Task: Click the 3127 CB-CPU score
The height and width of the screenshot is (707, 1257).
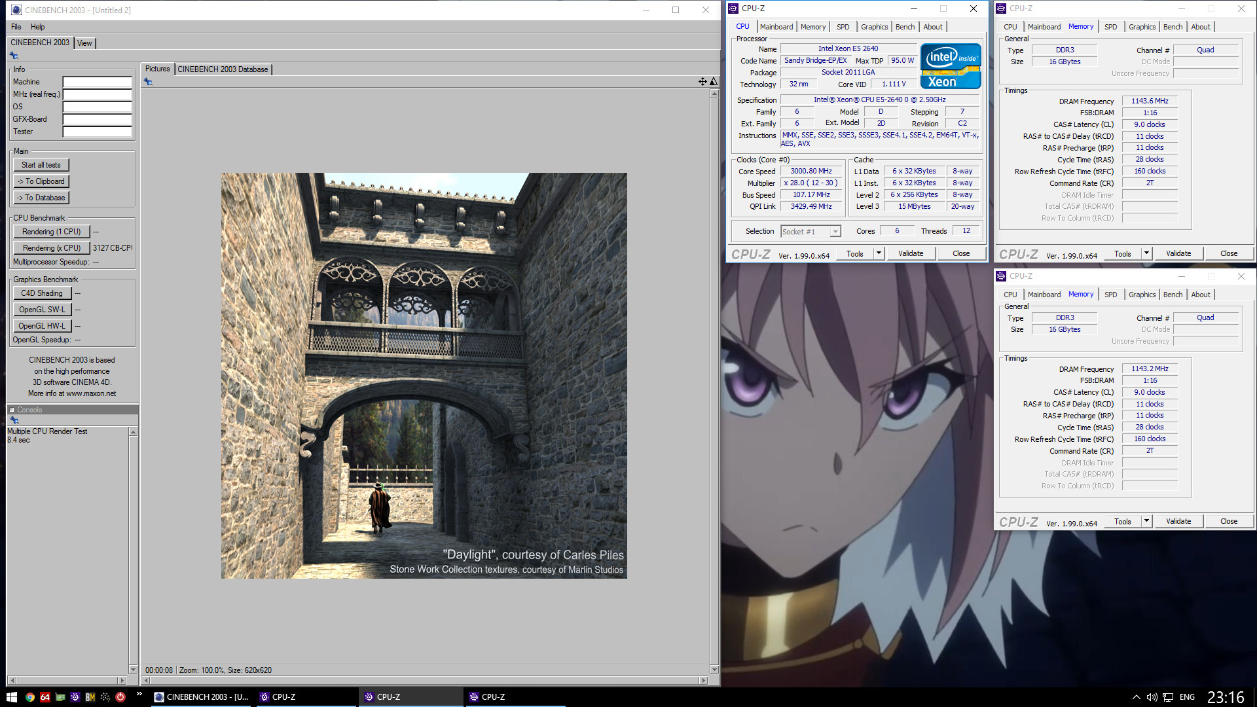Action: click(112, 248)
